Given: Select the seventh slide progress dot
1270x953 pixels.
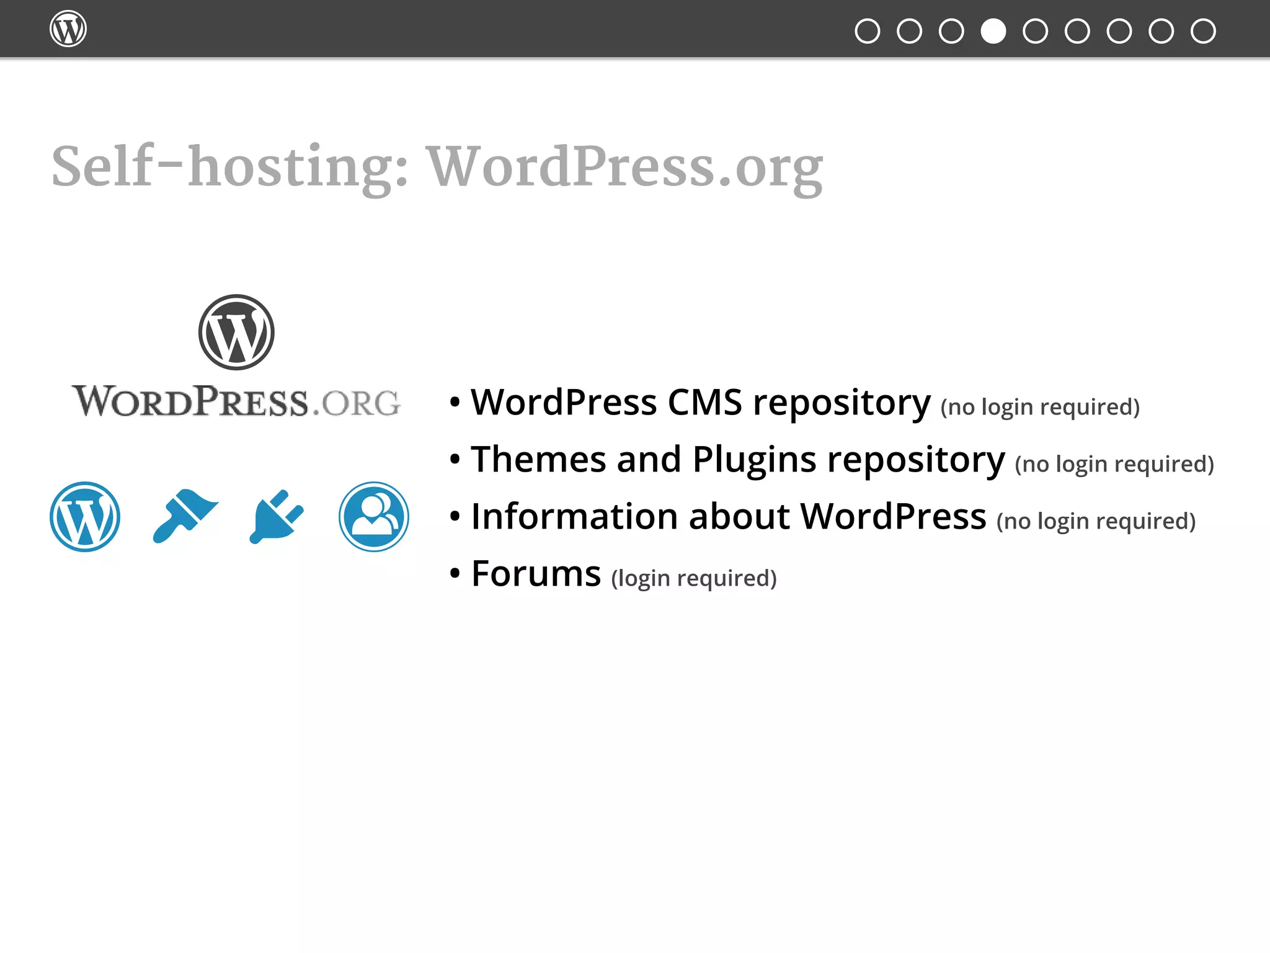Looking at the screenshot, I should coord(1119,31).
